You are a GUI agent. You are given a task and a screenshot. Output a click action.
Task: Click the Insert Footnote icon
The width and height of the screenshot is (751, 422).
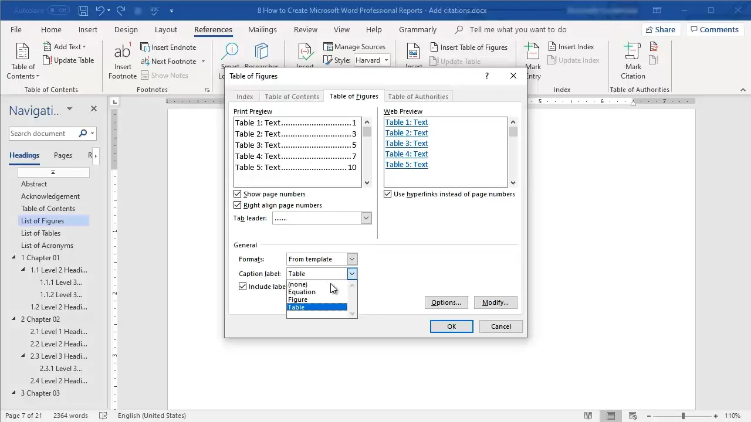[123, 52]
